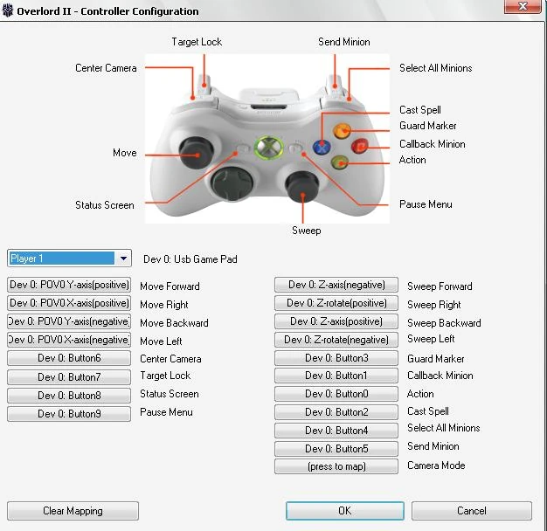Remap Move Backward POV0 Y-axis(negative) button
This screenshot has width=547, height=531.
pos(69,321)
